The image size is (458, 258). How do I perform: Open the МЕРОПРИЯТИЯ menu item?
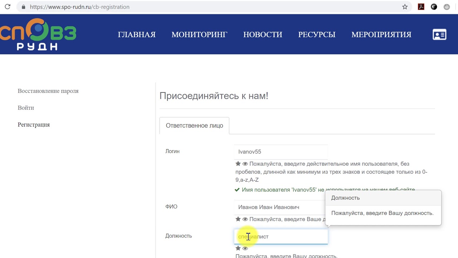381,35
